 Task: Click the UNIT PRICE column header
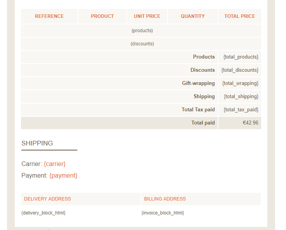(147, 16)
